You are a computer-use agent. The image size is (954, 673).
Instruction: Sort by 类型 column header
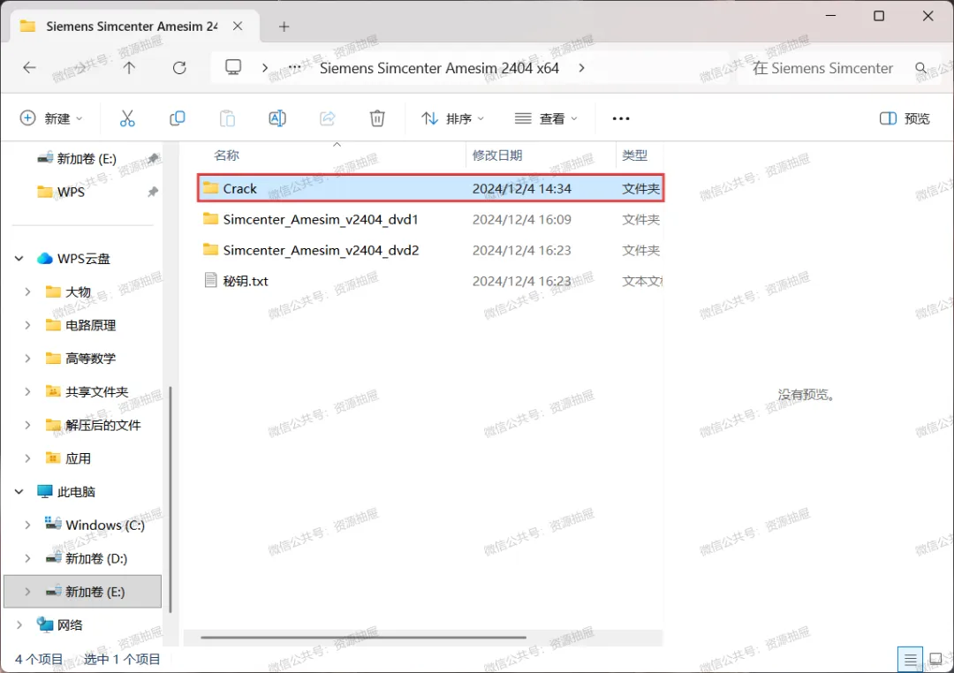(634, 155)
